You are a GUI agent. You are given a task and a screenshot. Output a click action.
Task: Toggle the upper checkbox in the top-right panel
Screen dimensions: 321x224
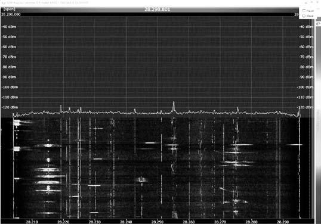coord(304,11)
